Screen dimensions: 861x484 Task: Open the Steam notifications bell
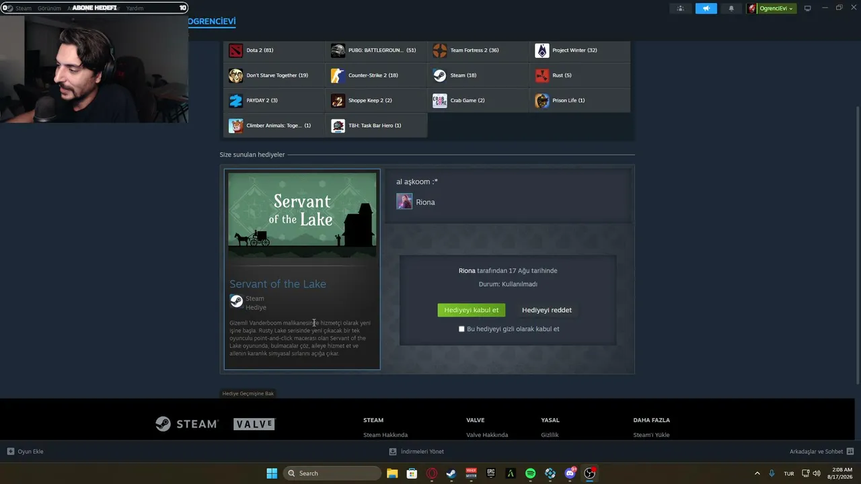point(731,8)
